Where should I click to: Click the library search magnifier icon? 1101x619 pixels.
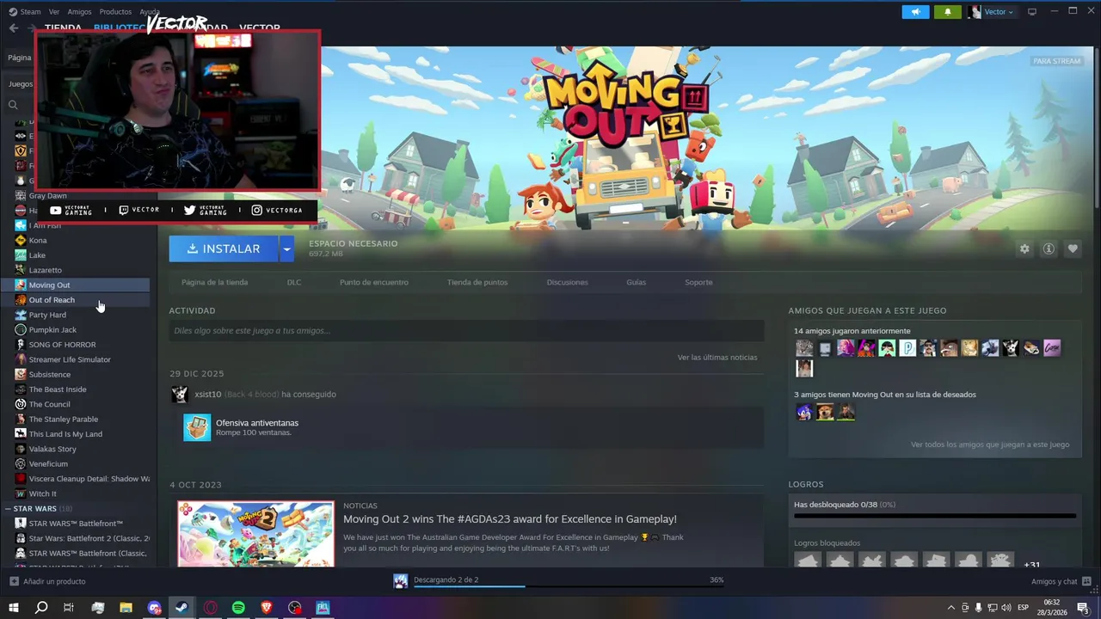13,105
